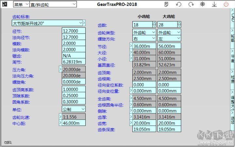This screenshot has height=147, width=235.
Task: Click the 模数 field showing 2.0000
Action: 74,43
